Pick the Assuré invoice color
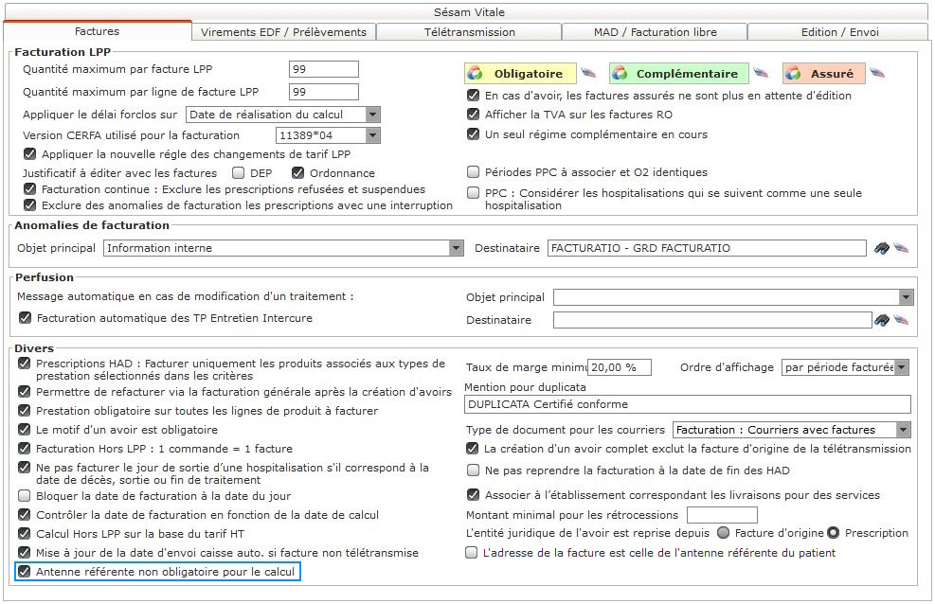Viewport: 935px width, 604px height. point(823,73)
